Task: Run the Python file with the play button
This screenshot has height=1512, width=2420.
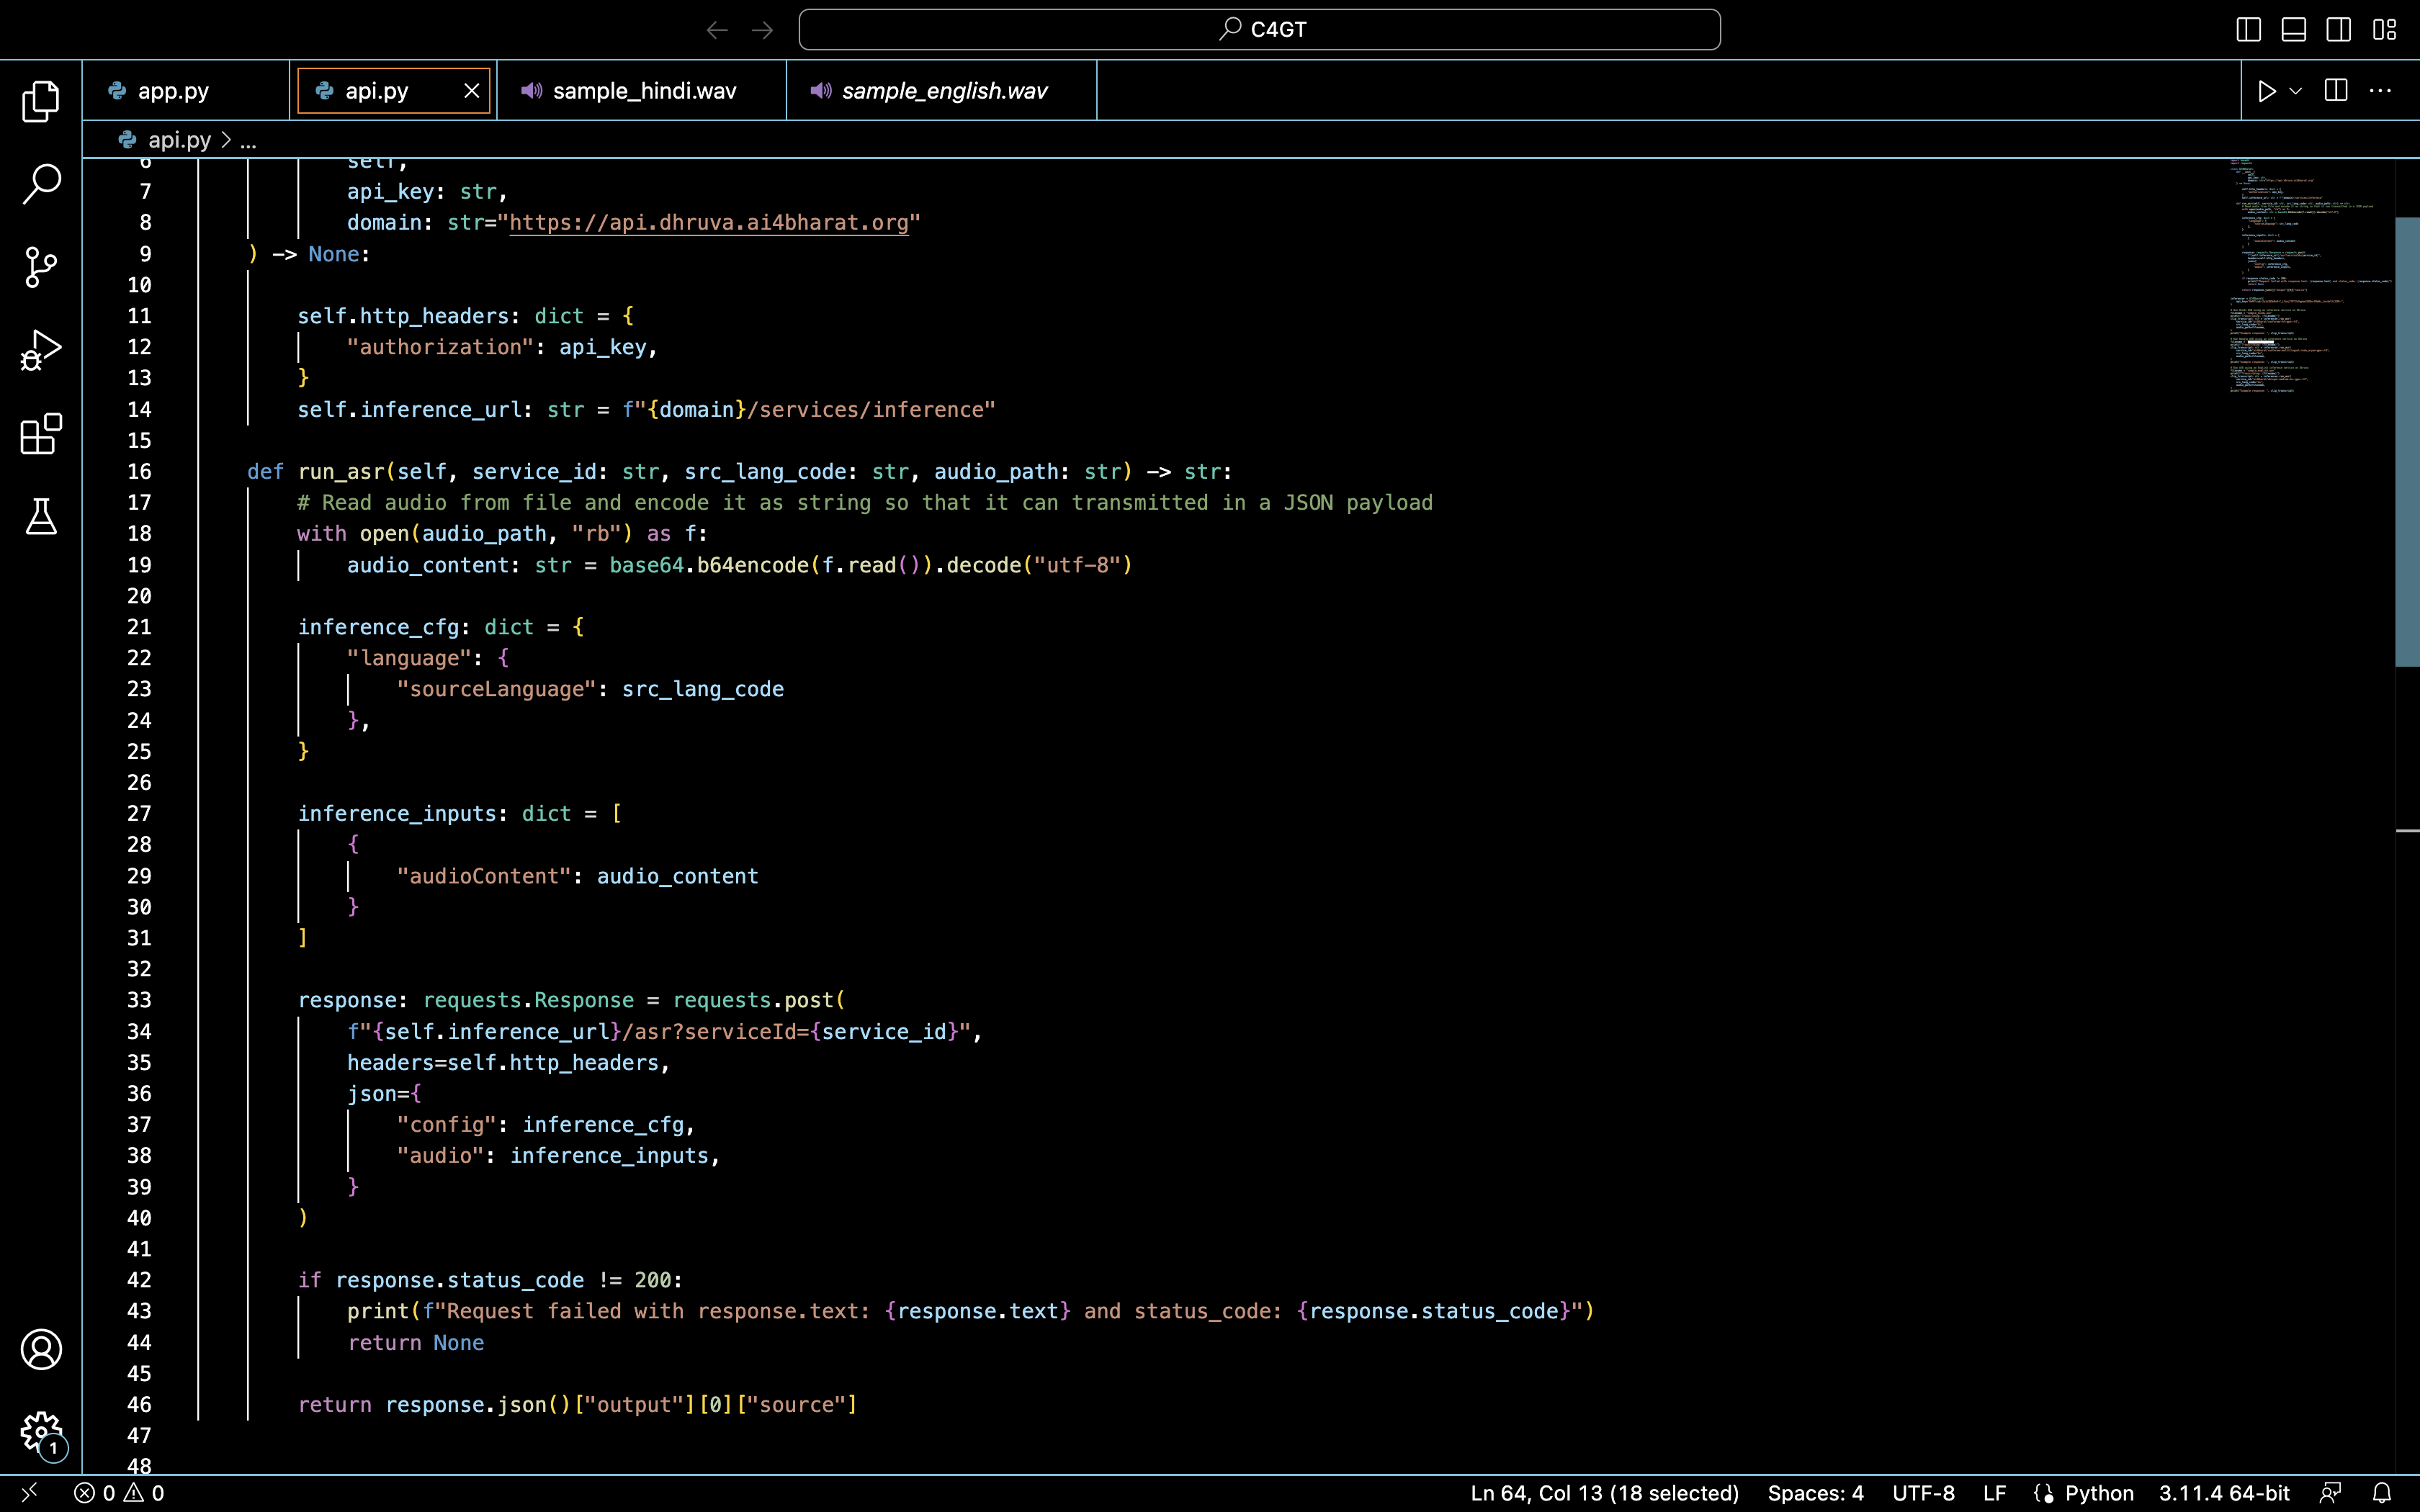Action: (x=2266, y=90)
